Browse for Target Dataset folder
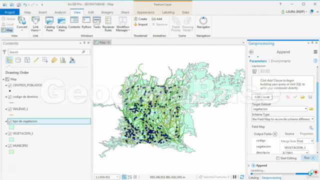This screenshot has height=180, width=320. 311,109
